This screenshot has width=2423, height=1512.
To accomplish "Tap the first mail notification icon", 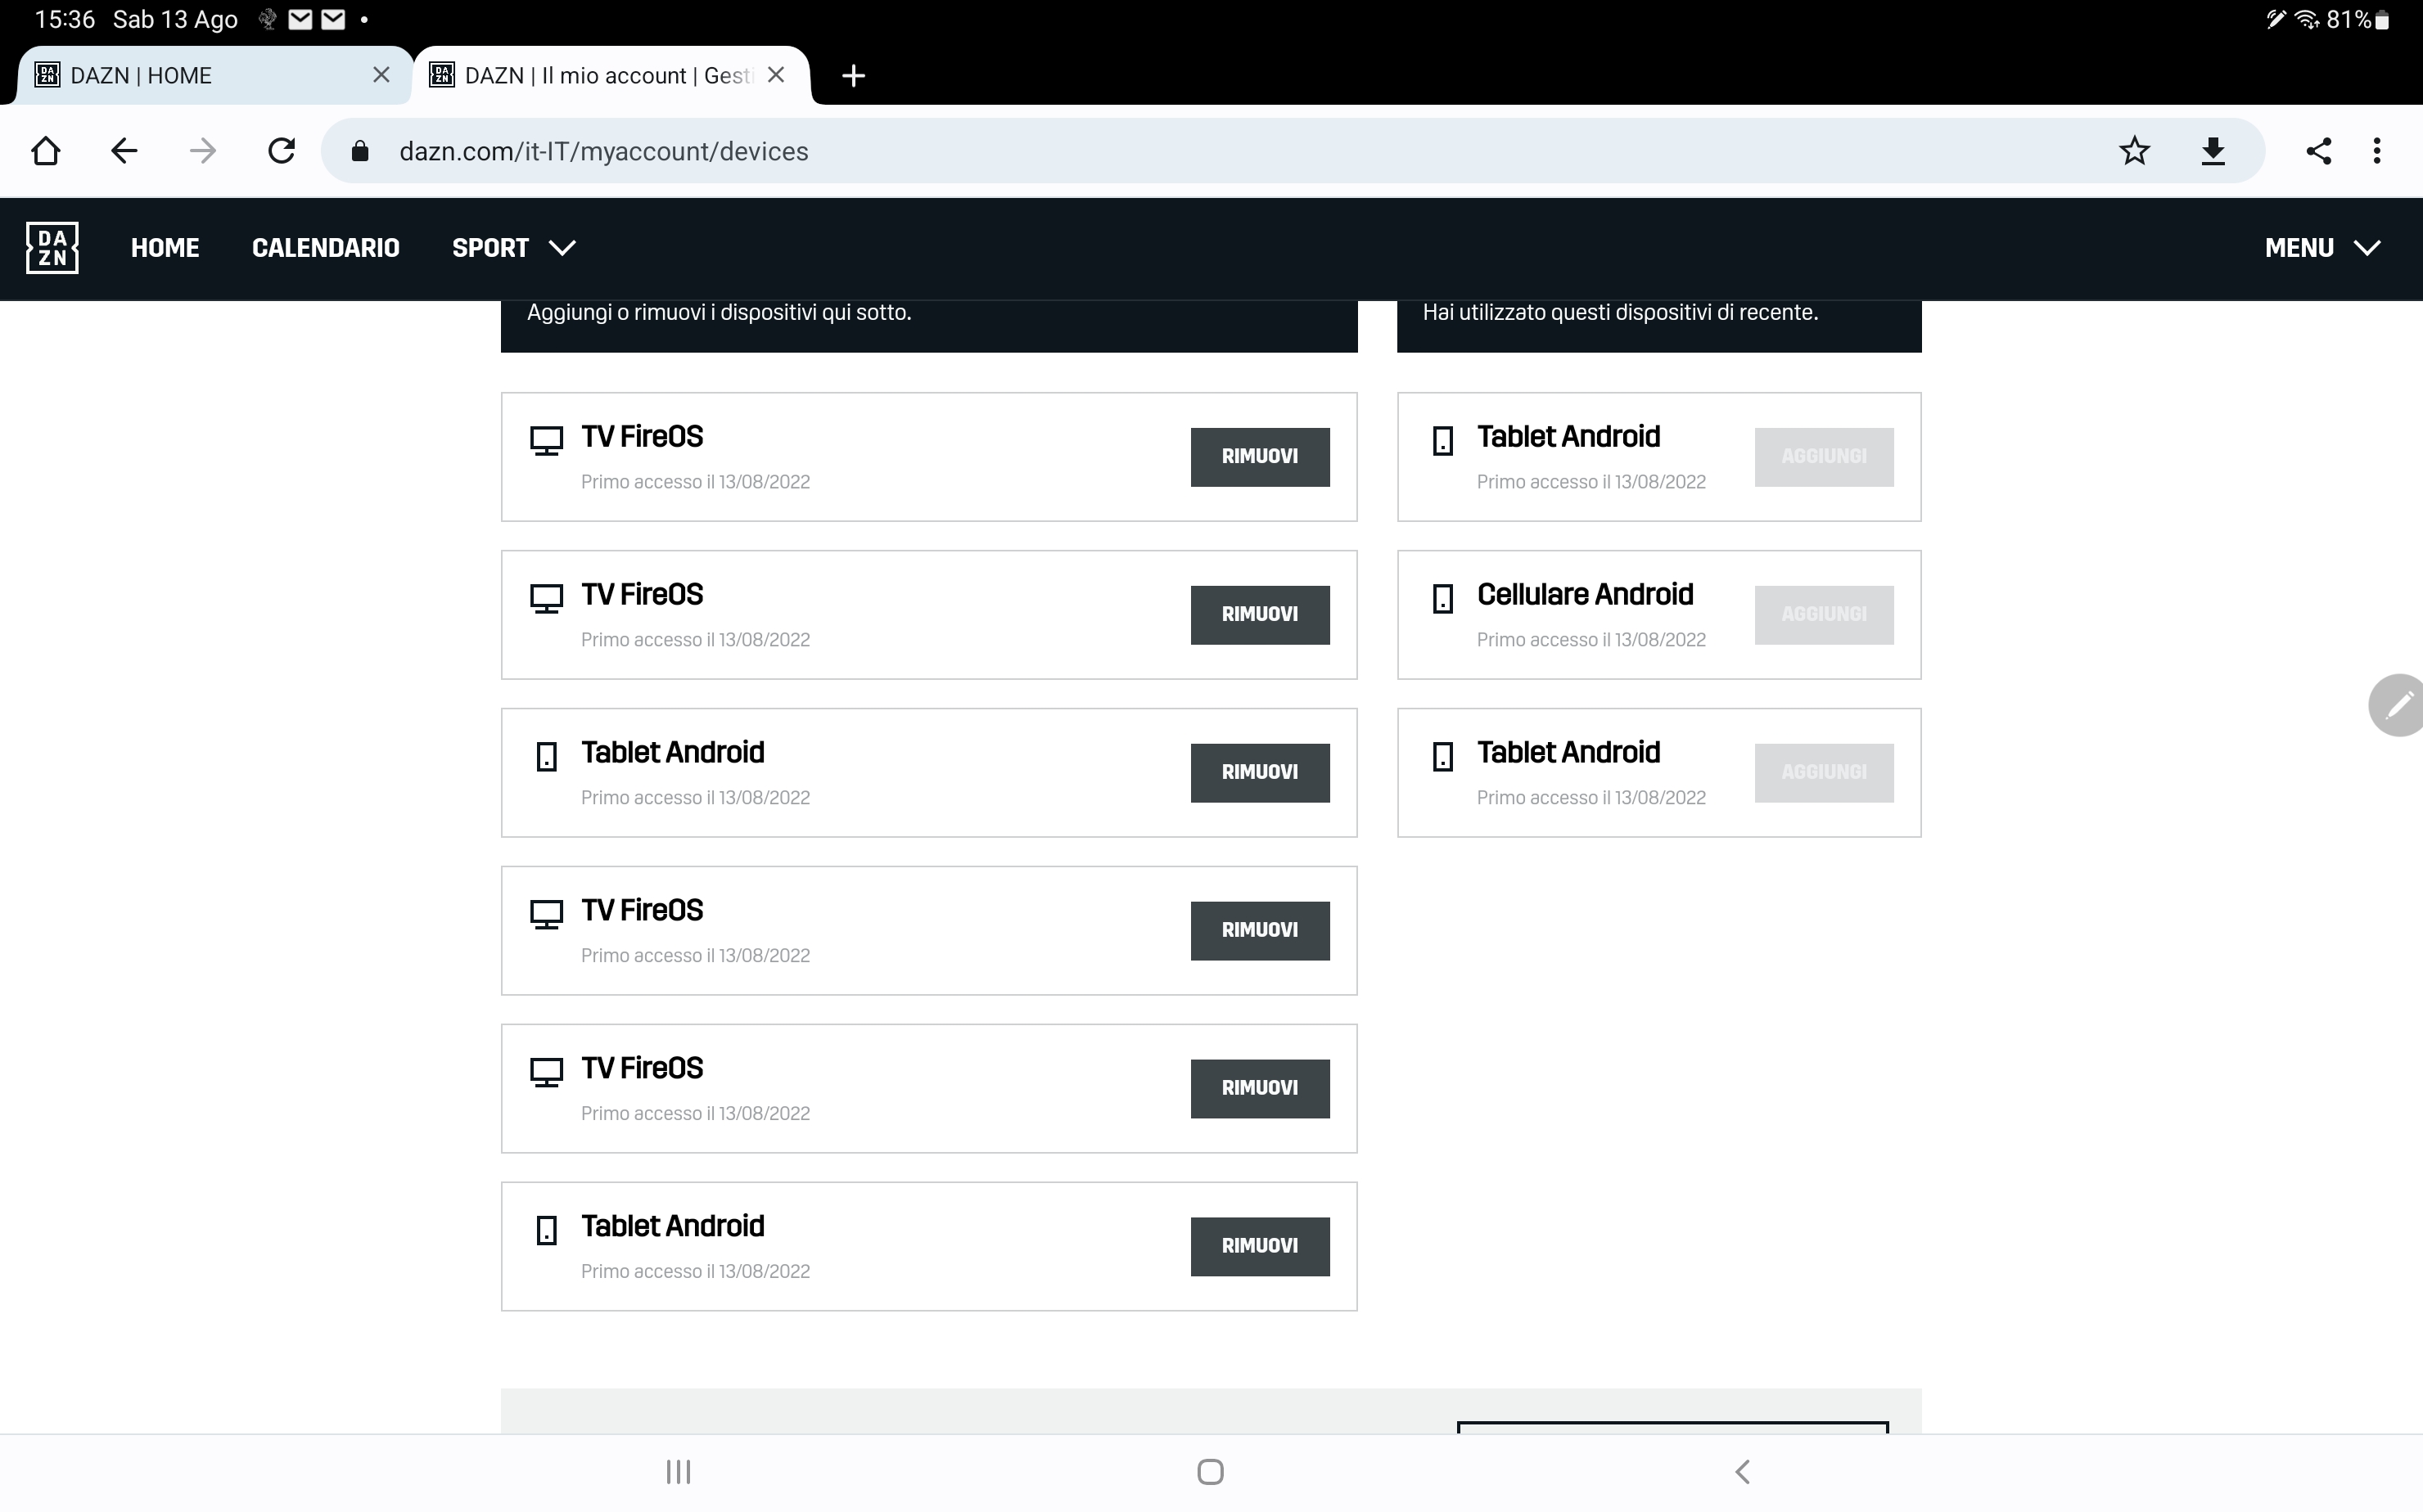I will (300, 19).
